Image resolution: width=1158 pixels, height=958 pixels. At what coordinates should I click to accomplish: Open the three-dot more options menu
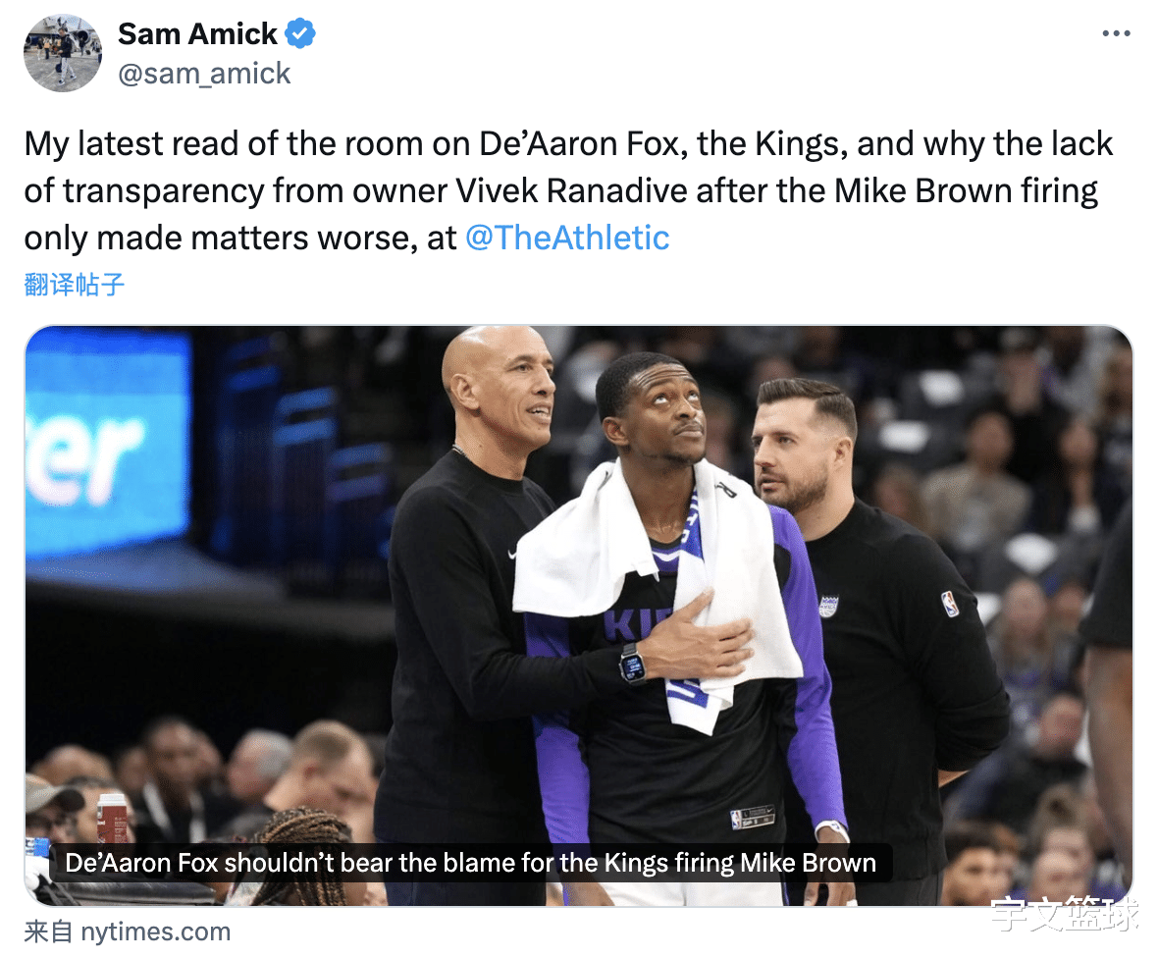click(x=1116, y=33)
